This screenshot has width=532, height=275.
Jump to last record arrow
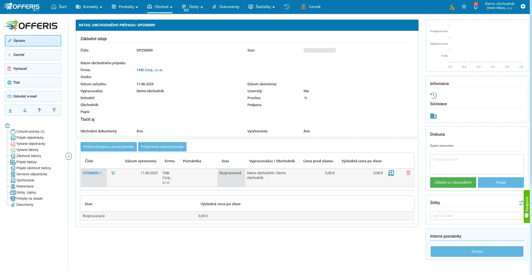coord(10,110)
